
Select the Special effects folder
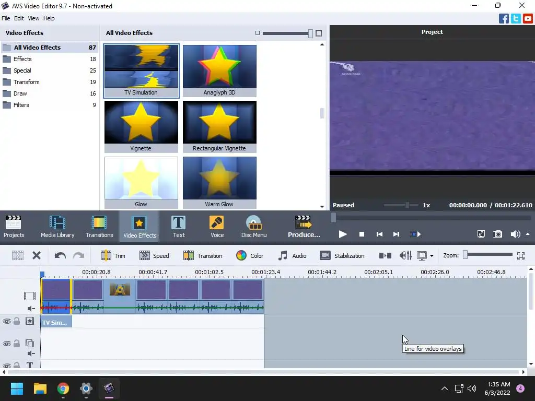click(x=50, y=70)
